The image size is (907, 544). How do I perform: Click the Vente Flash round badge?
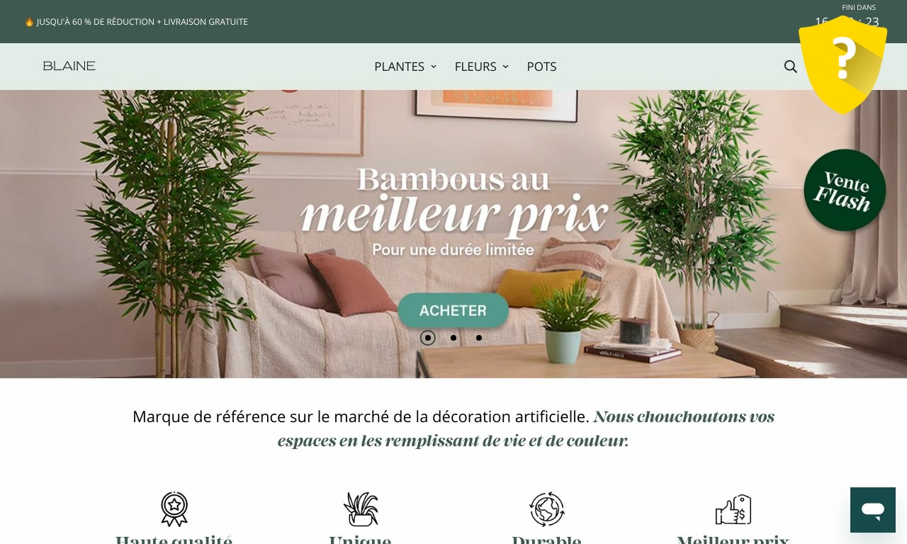(x=845, y=190)
